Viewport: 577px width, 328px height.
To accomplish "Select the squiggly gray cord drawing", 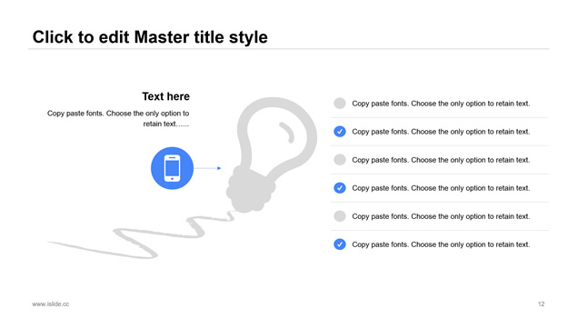I will [141, 235].
